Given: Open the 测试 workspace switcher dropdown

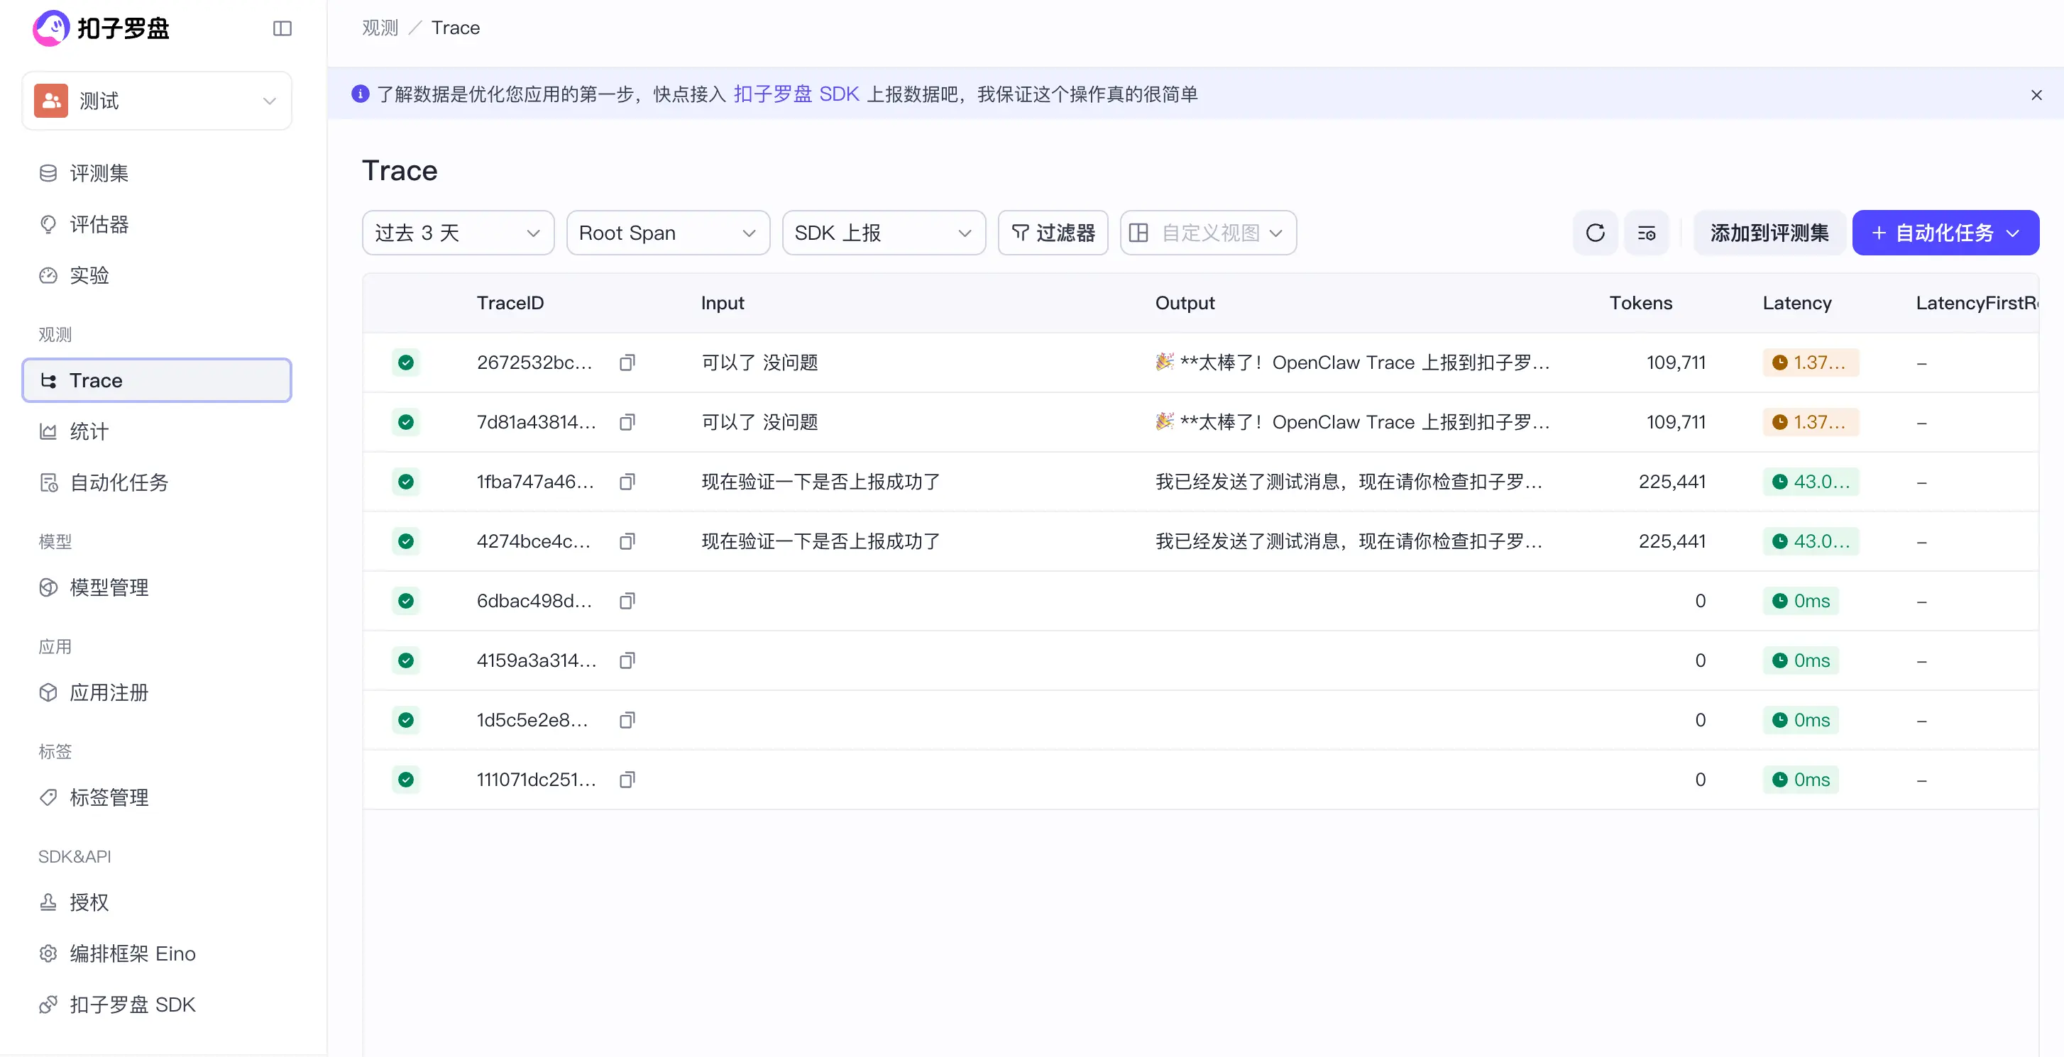Looking at the screenshot, I should (157, 101).
